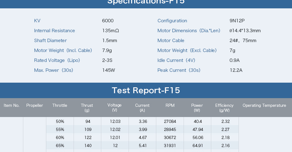Click the 27084 RPM cell
Viewport: 292px width, 152px height.
click(170, 121)
